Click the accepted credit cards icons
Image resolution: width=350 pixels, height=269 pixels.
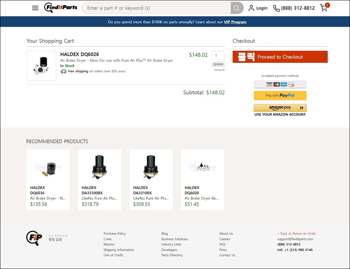tap(280, 84)
